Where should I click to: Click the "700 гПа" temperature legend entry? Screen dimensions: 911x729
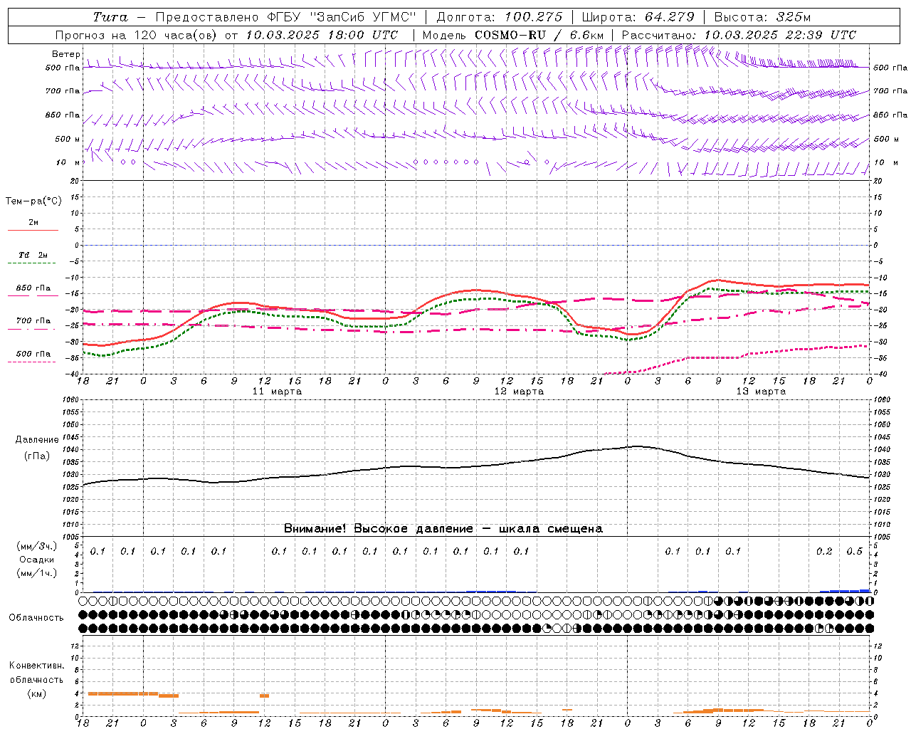33,321
